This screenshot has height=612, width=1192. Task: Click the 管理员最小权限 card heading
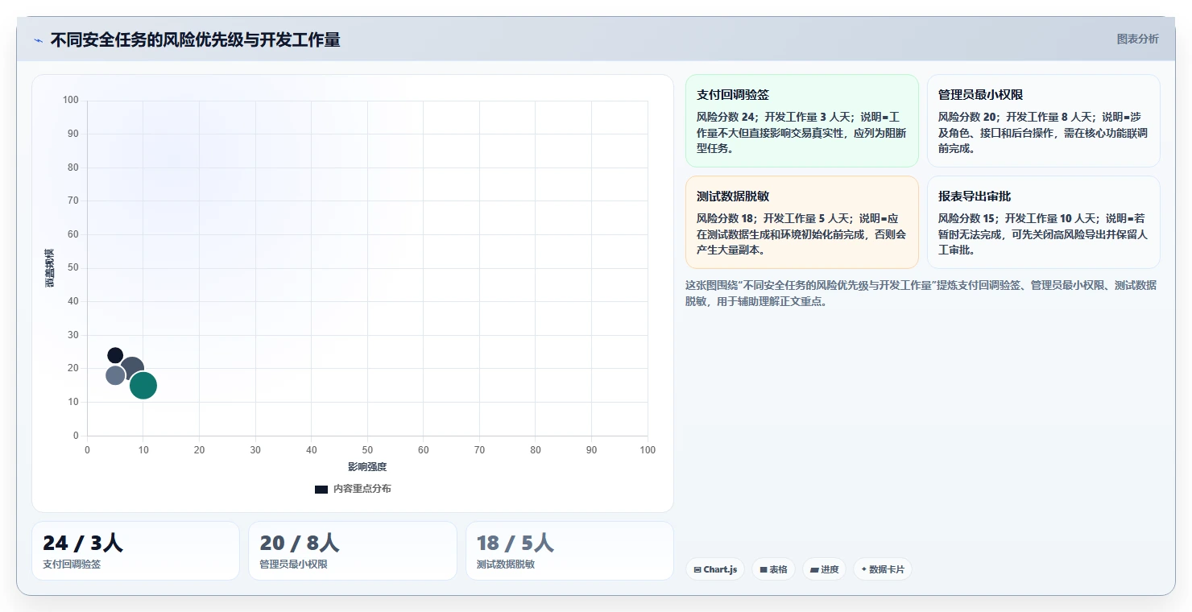(x=980, y=95)
